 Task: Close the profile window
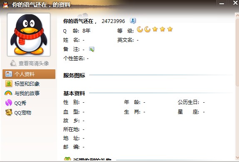coord(235,3)
